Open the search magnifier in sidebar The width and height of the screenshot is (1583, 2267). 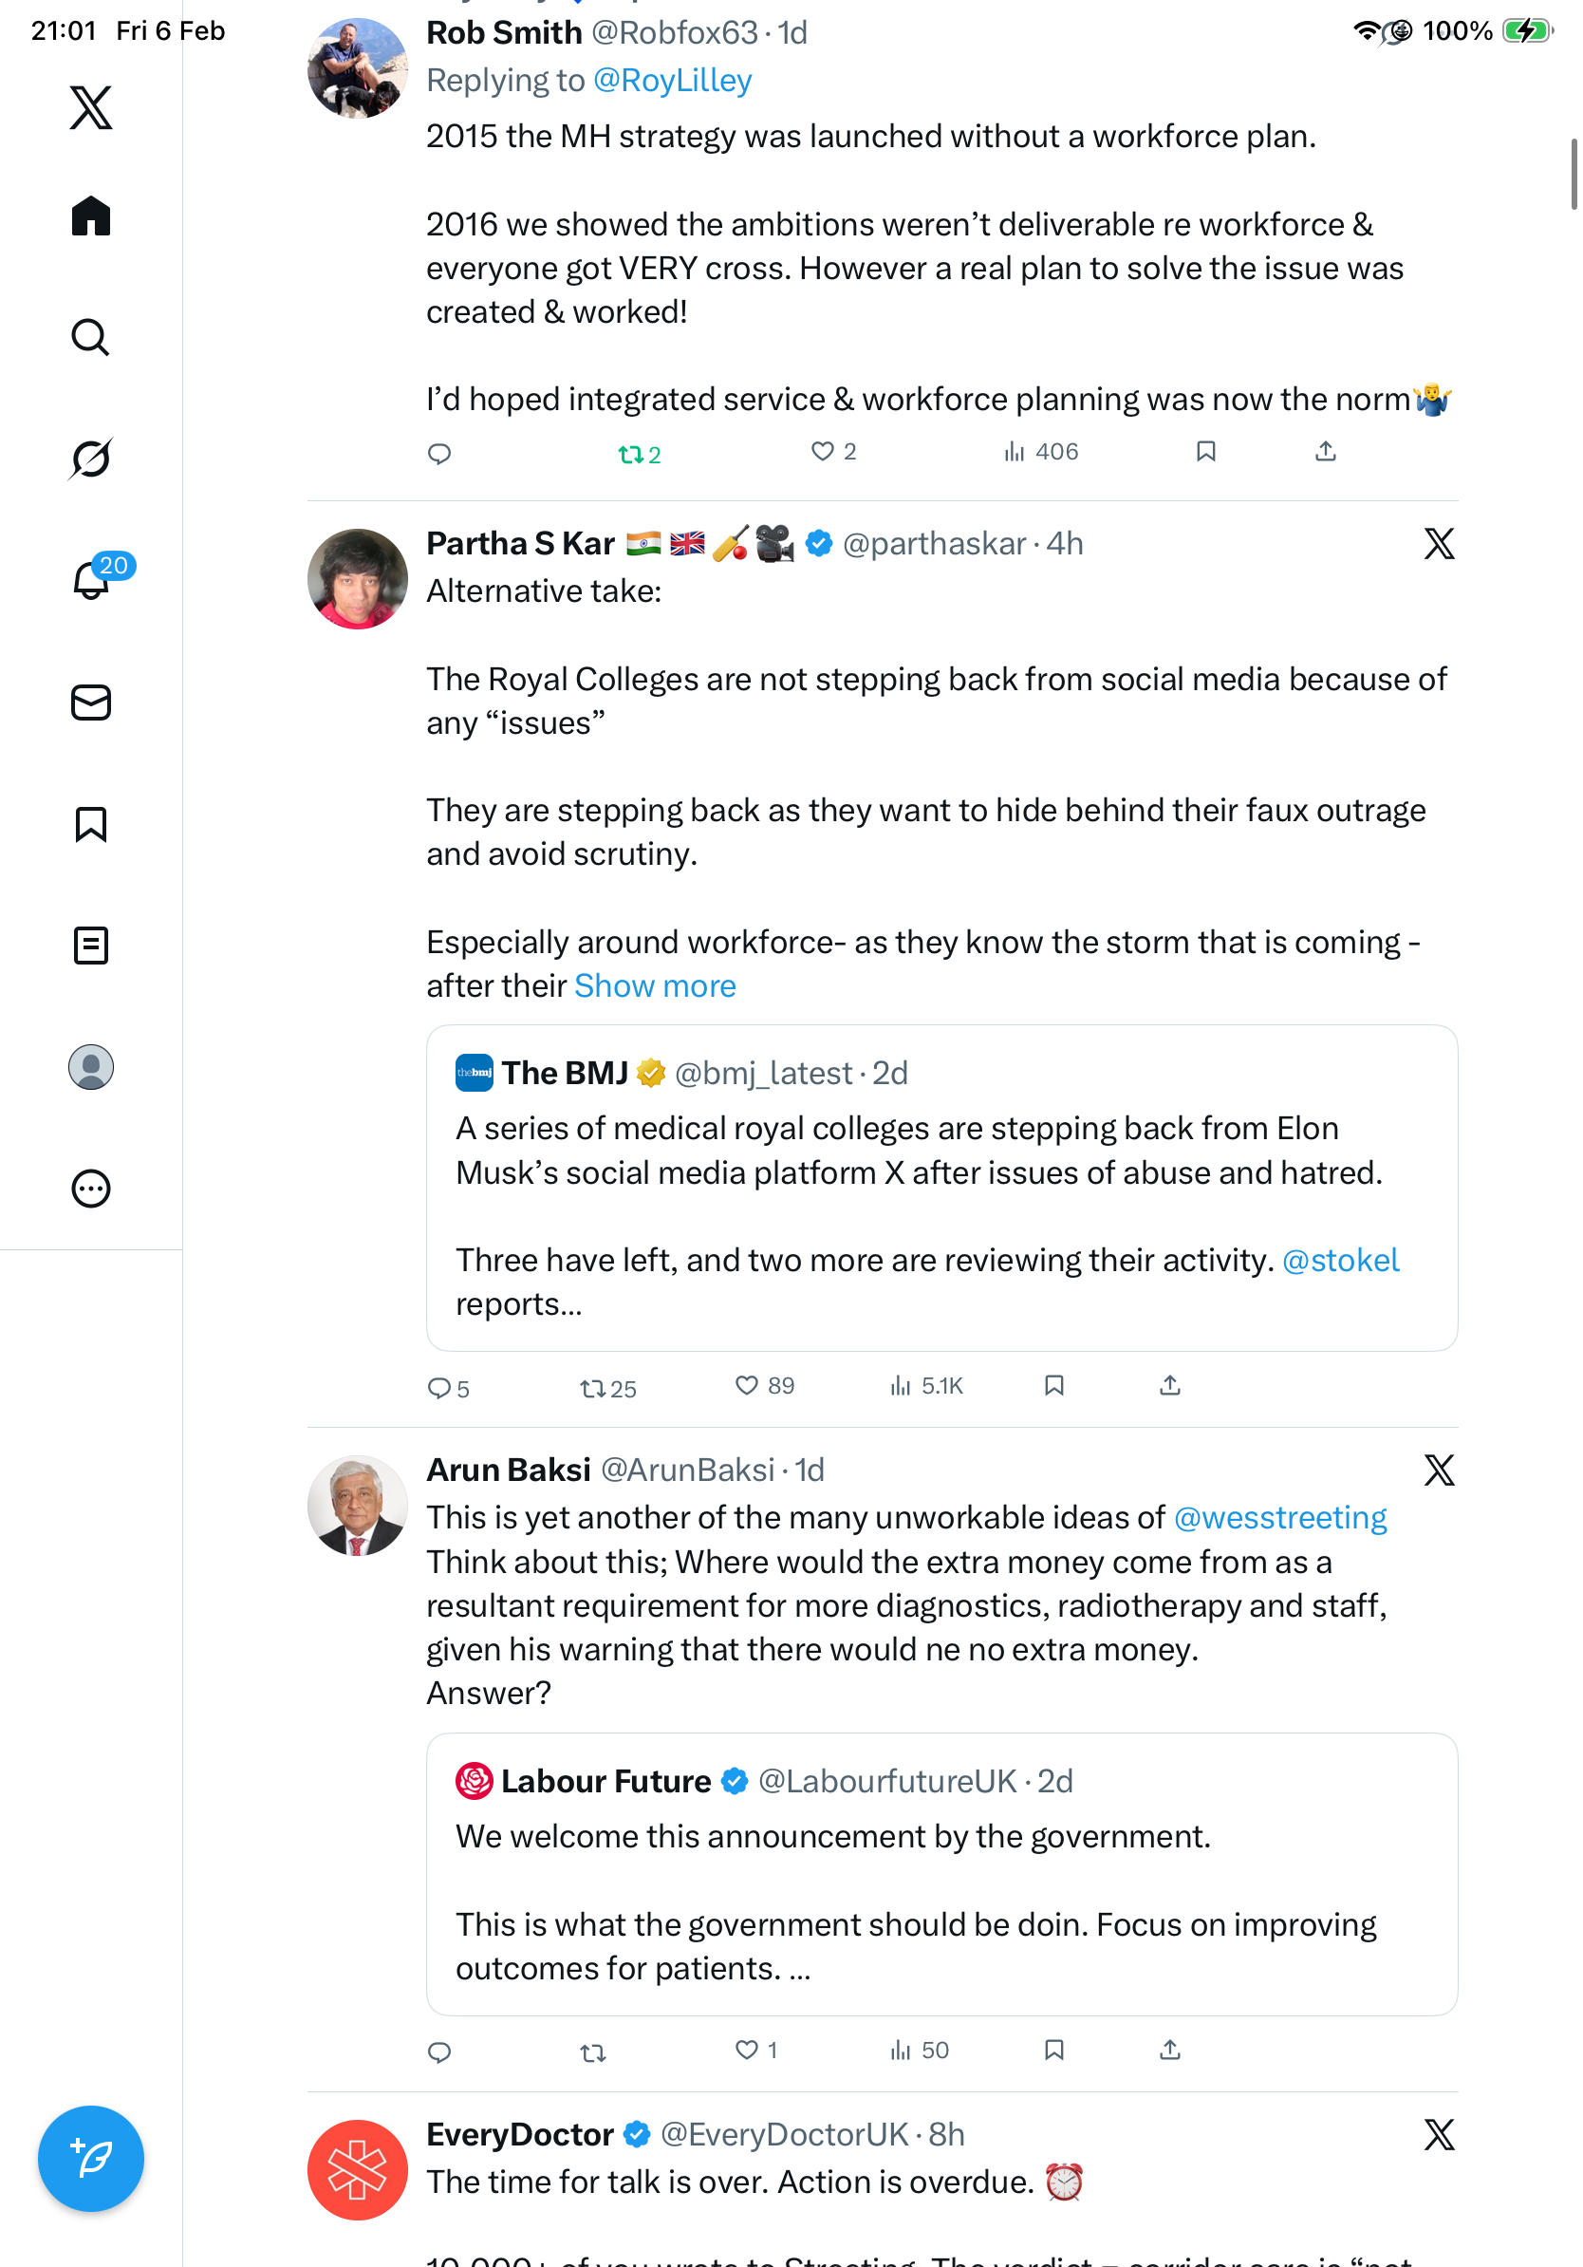(91, 338)
